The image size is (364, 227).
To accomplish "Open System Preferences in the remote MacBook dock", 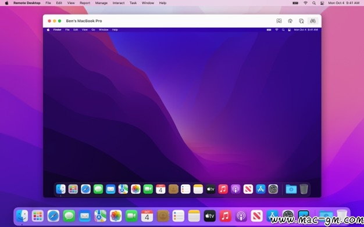I will [x=273, y=189].
